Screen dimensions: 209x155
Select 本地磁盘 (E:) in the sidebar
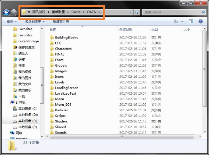click(x=28, y=121)
